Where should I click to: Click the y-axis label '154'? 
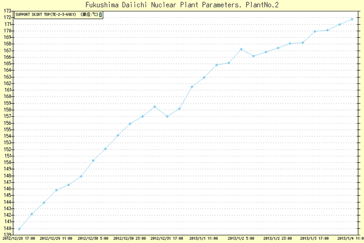pyautogui.click(x=7, y=136)
